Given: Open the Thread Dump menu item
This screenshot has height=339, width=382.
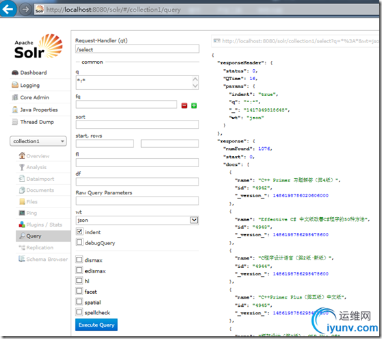Looking at the screenshot, I should [37, 122].
